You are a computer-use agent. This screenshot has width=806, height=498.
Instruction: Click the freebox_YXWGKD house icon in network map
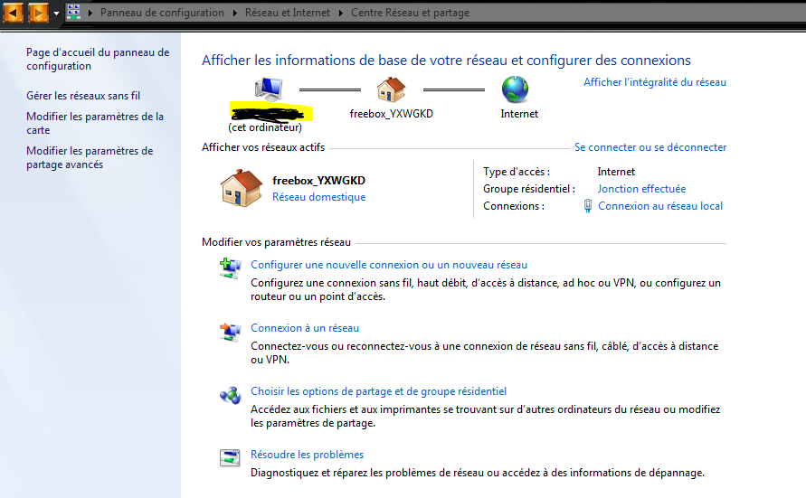click(x=392, y=89)
